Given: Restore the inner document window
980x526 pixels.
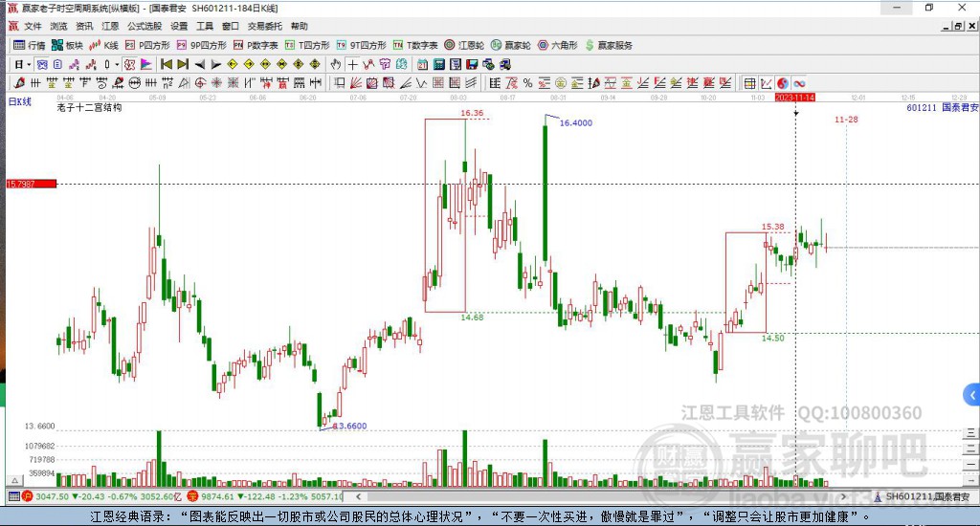Looking at the screenshot, I should 958,26.
